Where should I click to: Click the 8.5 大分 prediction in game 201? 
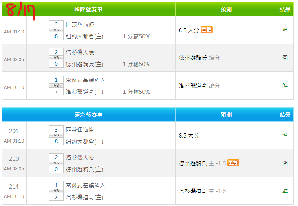point(189,136)
